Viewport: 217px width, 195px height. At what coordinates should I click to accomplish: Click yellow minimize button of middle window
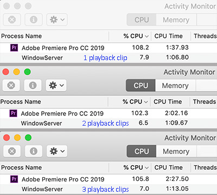(x=17, y=72)
